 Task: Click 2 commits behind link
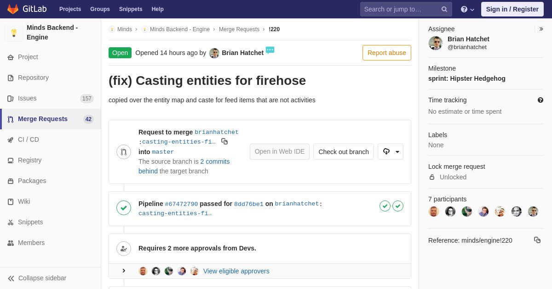(x=184, y=166)
